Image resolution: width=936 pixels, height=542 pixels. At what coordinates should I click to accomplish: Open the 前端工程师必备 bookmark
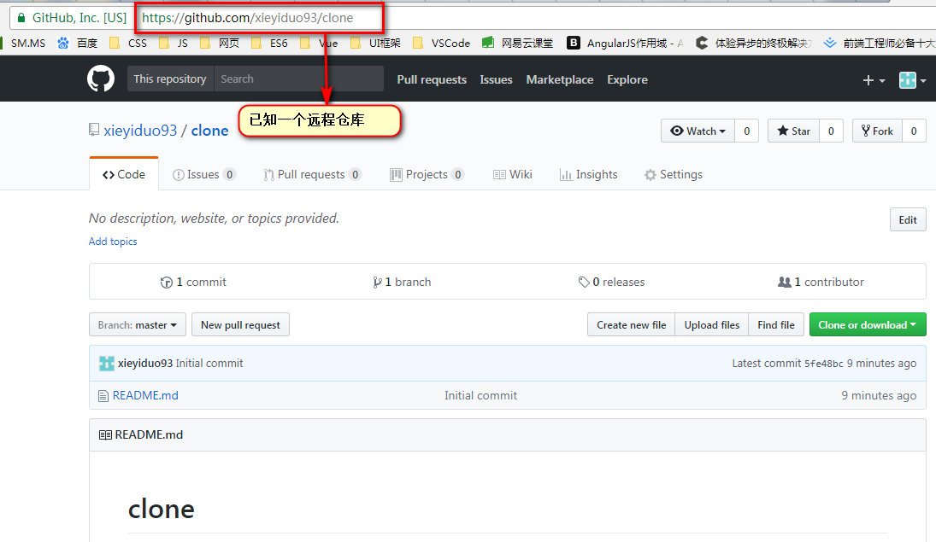tap(880, 43)
